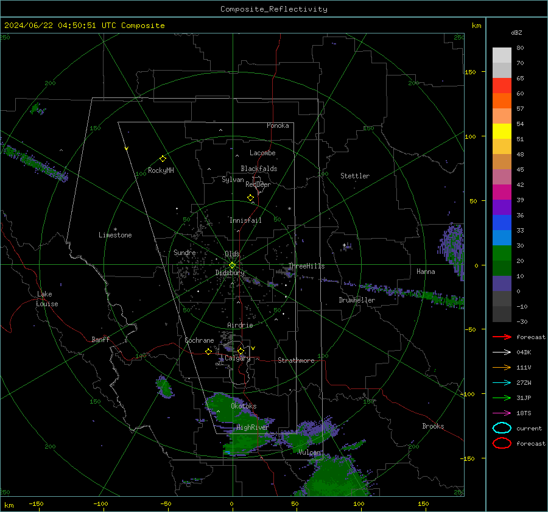Screen dimensions: 548x512
Task: Click the 'Drumheller' city label
Action: [357, 300]
